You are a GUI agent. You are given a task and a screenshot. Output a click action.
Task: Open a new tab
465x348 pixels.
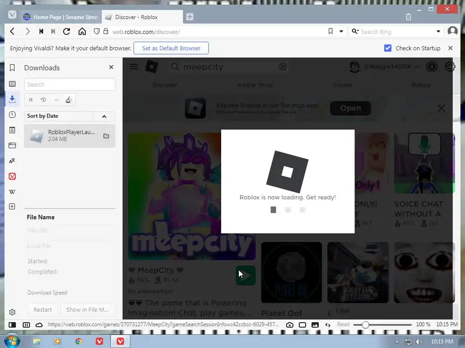(190, 17)
